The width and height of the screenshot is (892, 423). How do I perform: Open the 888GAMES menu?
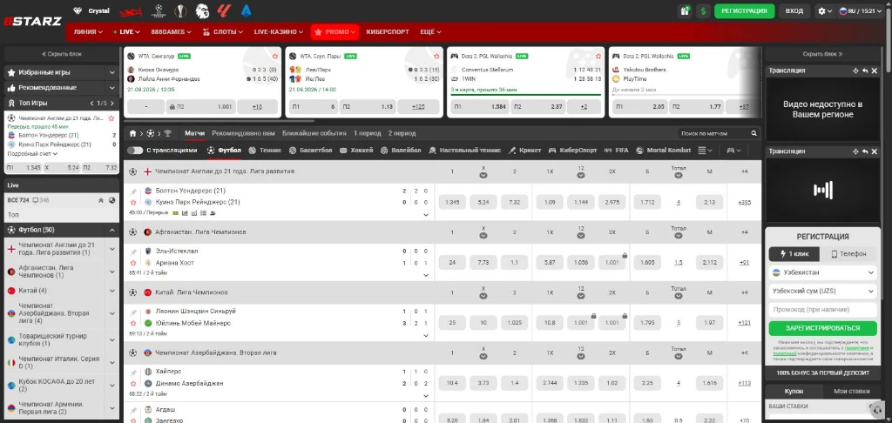(x=172, y=32)
